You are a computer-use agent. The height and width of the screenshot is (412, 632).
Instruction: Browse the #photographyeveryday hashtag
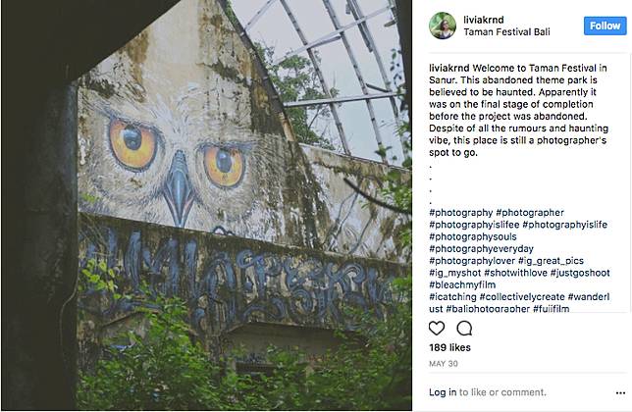[480, 248]
